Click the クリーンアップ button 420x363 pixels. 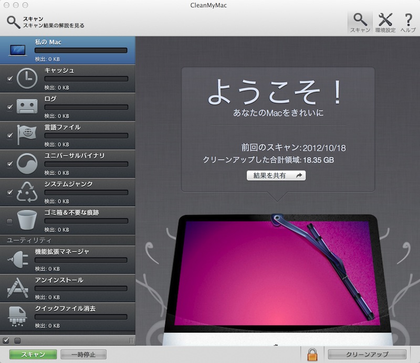pos(367,355)
